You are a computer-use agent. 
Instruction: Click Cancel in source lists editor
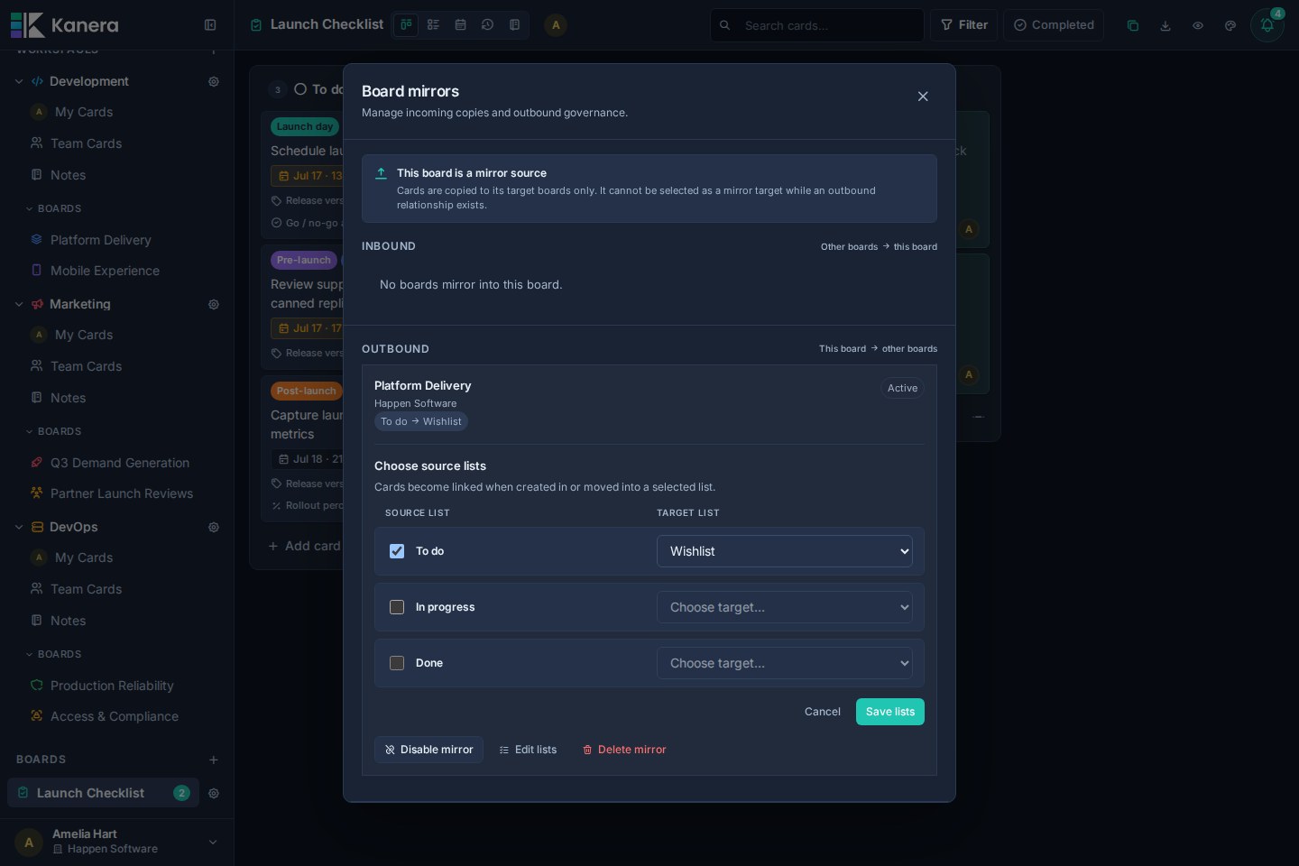[x=823, y=712]
